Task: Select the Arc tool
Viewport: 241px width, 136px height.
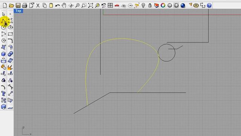Action: pyautogui.click(x=3, y=34)
